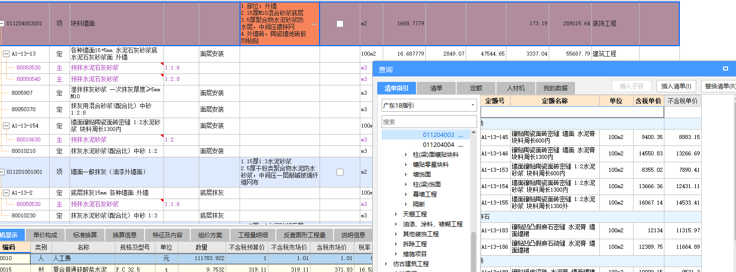
Task: Open the 组价方案 tab
Action: 210,235
